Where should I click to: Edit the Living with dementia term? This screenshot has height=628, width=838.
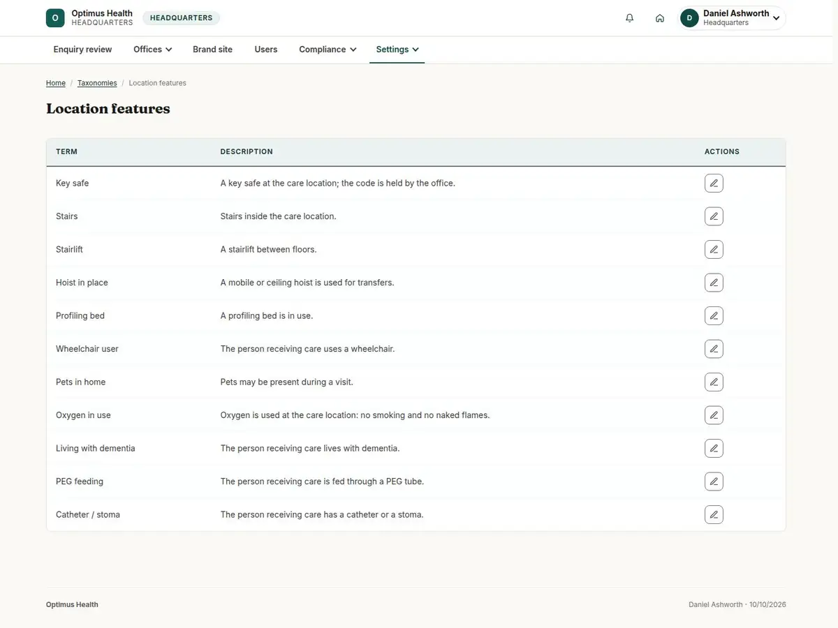714,449
